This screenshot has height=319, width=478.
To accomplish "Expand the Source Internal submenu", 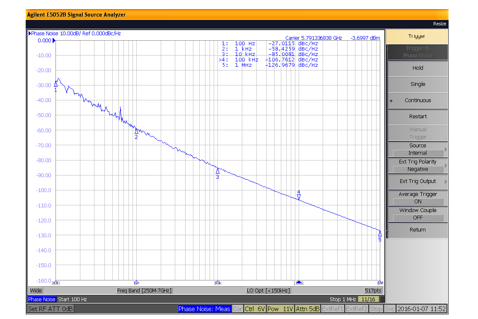I will [x=418, y=149].
